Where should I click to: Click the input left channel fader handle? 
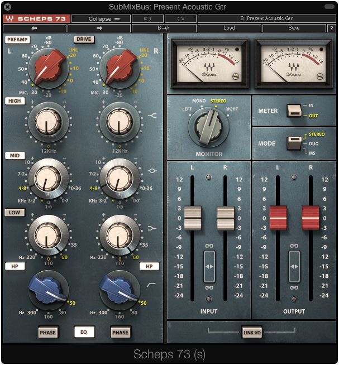193,218
